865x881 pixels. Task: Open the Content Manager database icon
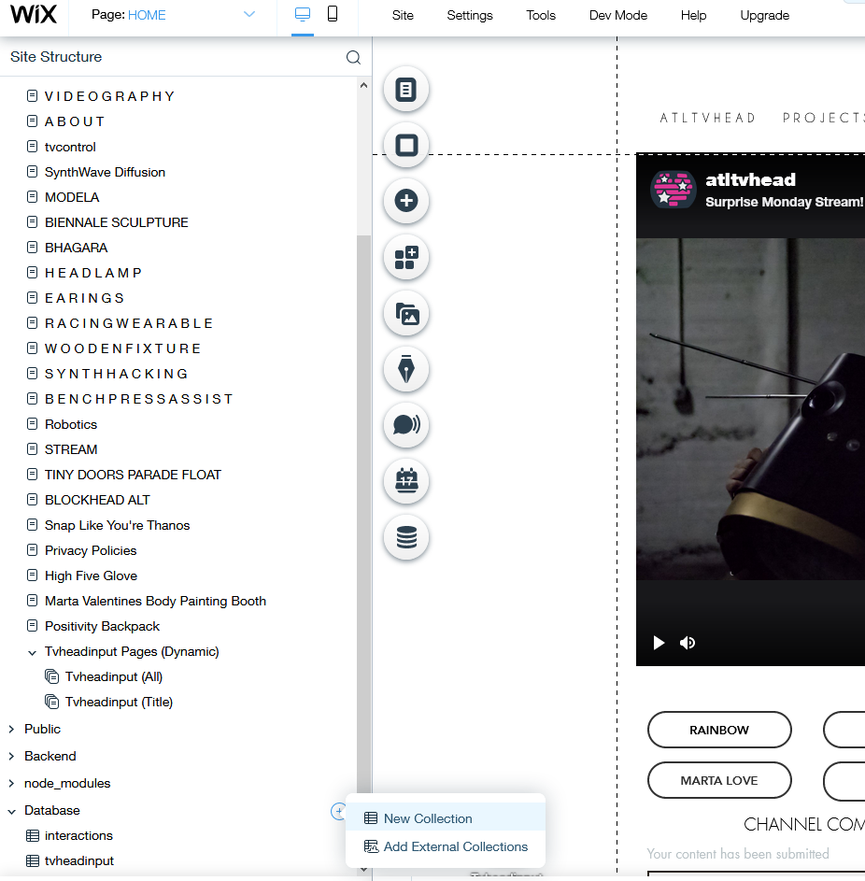point(405,538)
